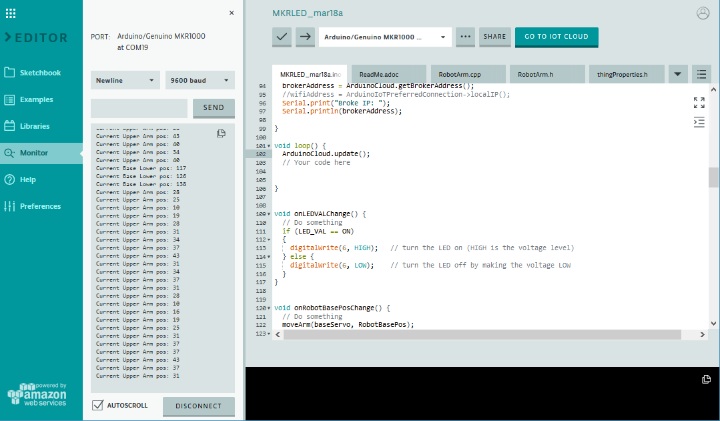720x421 pixels.
Task: Click the auto-indent code icon
Action: coord(699,122)
